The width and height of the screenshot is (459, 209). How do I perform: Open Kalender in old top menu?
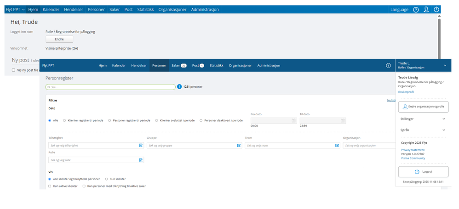(51, 9)
